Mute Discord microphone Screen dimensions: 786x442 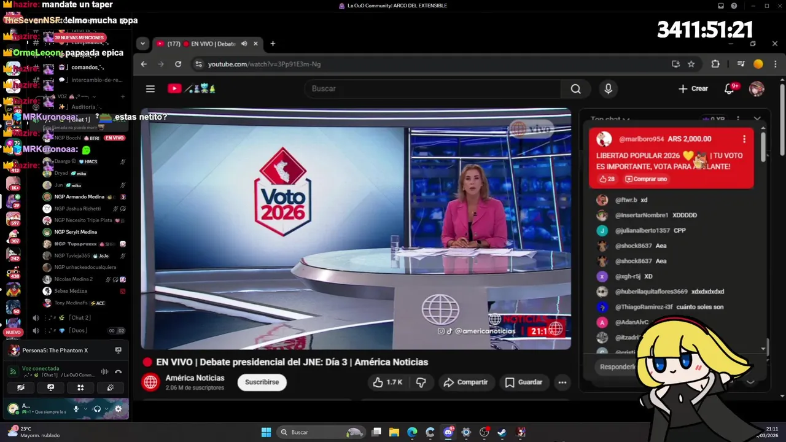tap(76, 409)
